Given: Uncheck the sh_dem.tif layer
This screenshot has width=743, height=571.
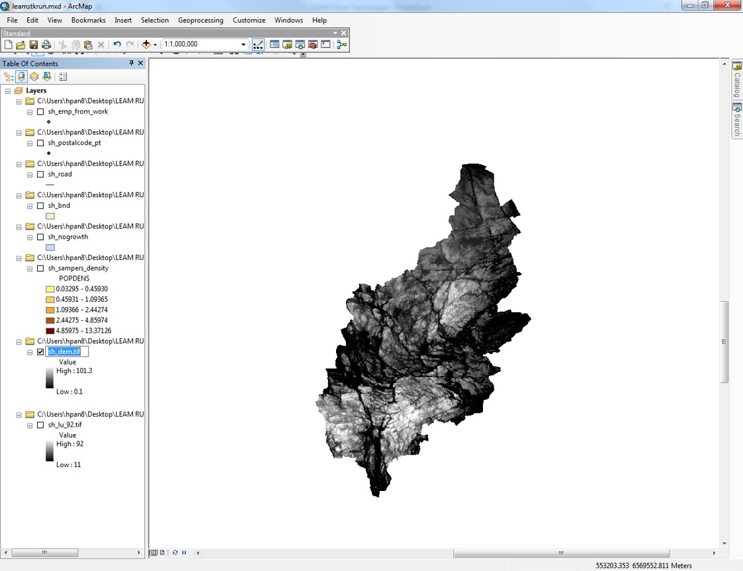Looking at the screenshot, I should point(40,352).
